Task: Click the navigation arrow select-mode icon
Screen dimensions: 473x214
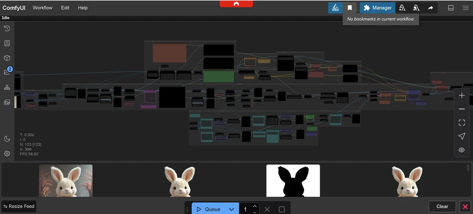Action: pyautogui.click(x=462, y=136)
